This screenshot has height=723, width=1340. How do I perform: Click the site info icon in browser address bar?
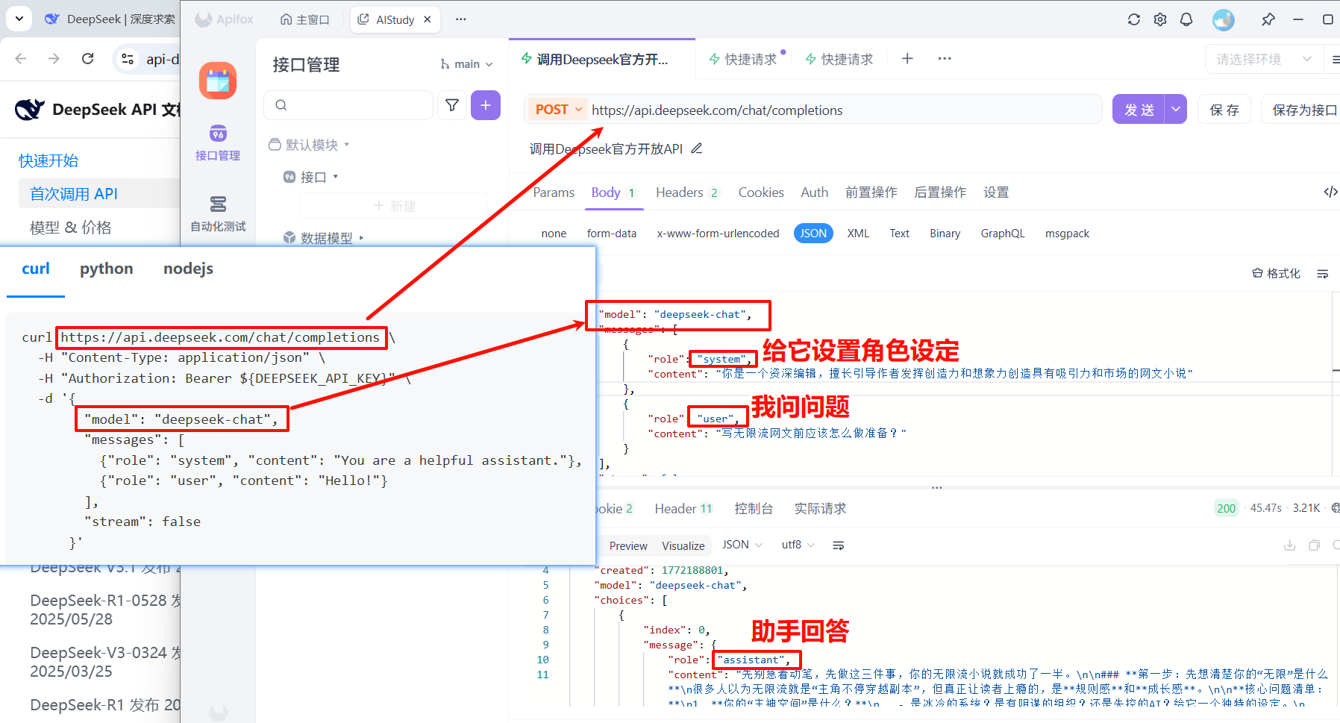click(x=128, y=59)
